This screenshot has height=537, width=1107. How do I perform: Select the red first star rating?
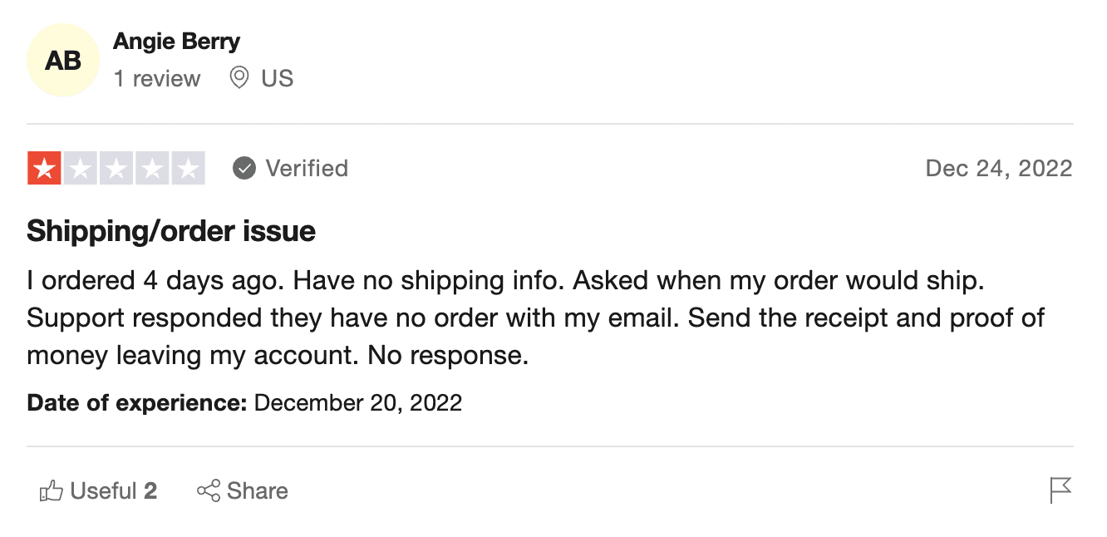(44, 169)
